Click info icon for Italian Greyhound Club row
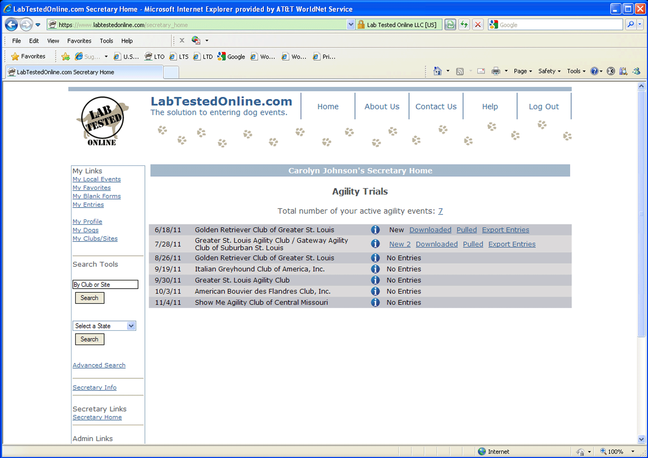 (375, 269)
